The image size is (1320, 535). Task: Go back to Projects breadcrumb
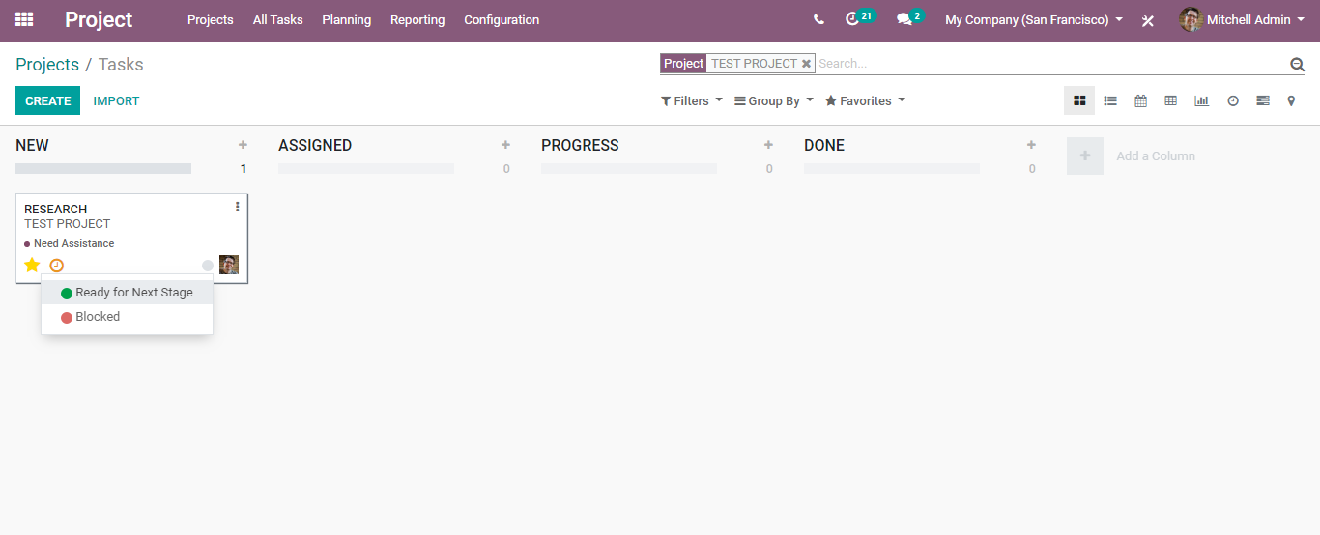pyautogui.click(x=47, y=65)
